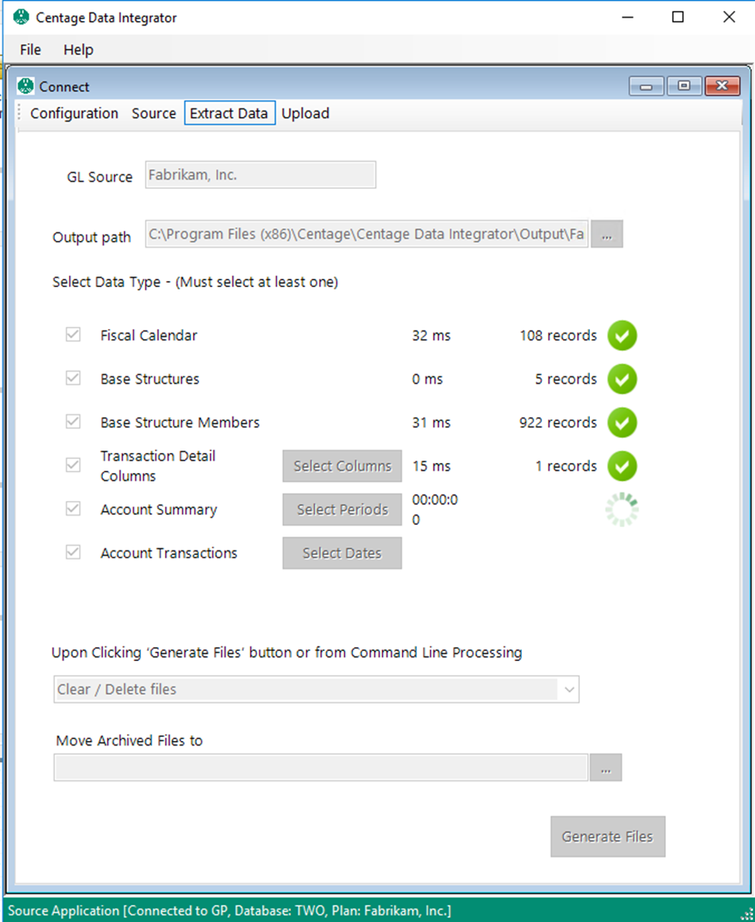The width and height of the screenshot is (755, 922).
Task: Click the '108 records' count
Action: pyautogui.click(x=558, y=336)
